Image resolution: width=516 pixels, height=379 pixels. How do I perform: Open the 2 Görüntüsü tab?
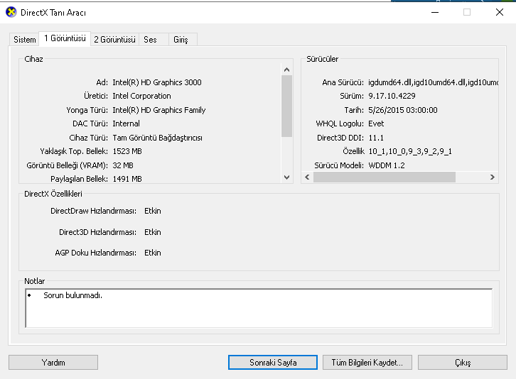[114, 40]
